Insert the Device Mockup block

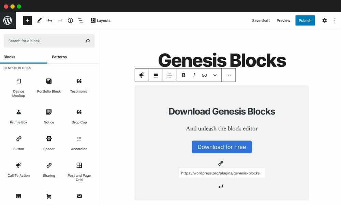click(18, 87)
